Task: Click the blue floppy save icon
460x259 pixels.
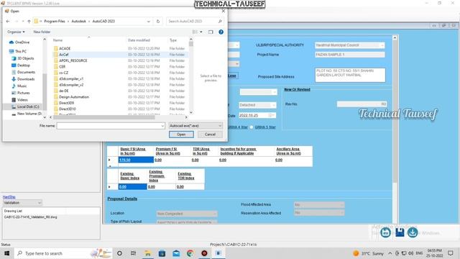Action: coord(400,232)
